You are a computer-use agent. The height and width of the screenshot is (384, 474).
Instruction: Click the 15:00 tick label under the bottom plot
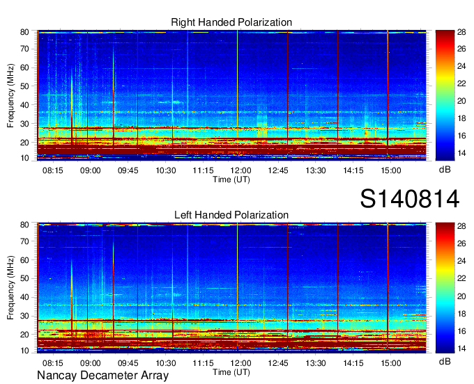(x=390, y=363)
